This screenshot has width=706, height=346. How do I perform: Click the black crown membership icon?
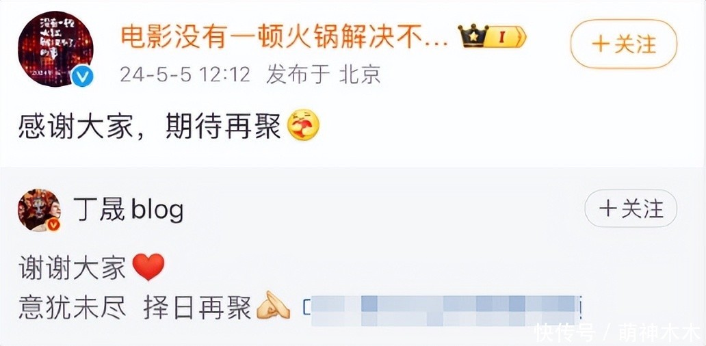(x=473, y=36)
